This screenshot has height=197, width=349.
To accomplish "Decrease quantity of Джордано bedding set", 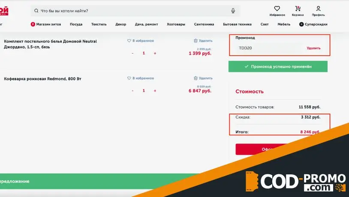I will (x=132, y=54).
